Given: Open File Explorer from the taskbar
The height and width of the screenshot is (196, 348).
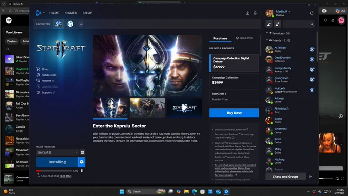Looking at the screenshot, I should tap(186, 191).
